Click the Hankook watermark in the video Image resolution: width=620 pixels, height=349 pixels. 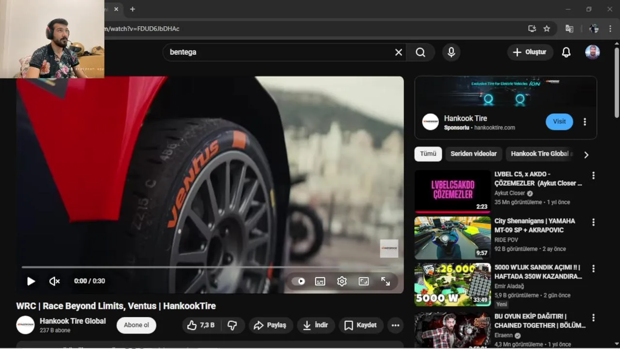tap(389, 248)
